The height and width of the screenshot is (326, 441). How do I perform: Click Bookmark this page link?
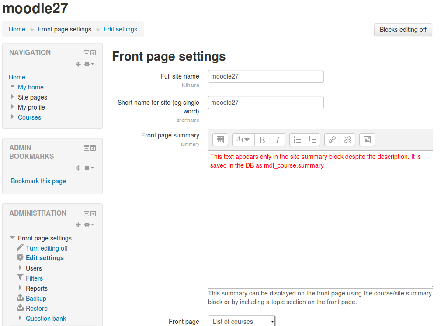pyautogui.click(x=38, y=181)
